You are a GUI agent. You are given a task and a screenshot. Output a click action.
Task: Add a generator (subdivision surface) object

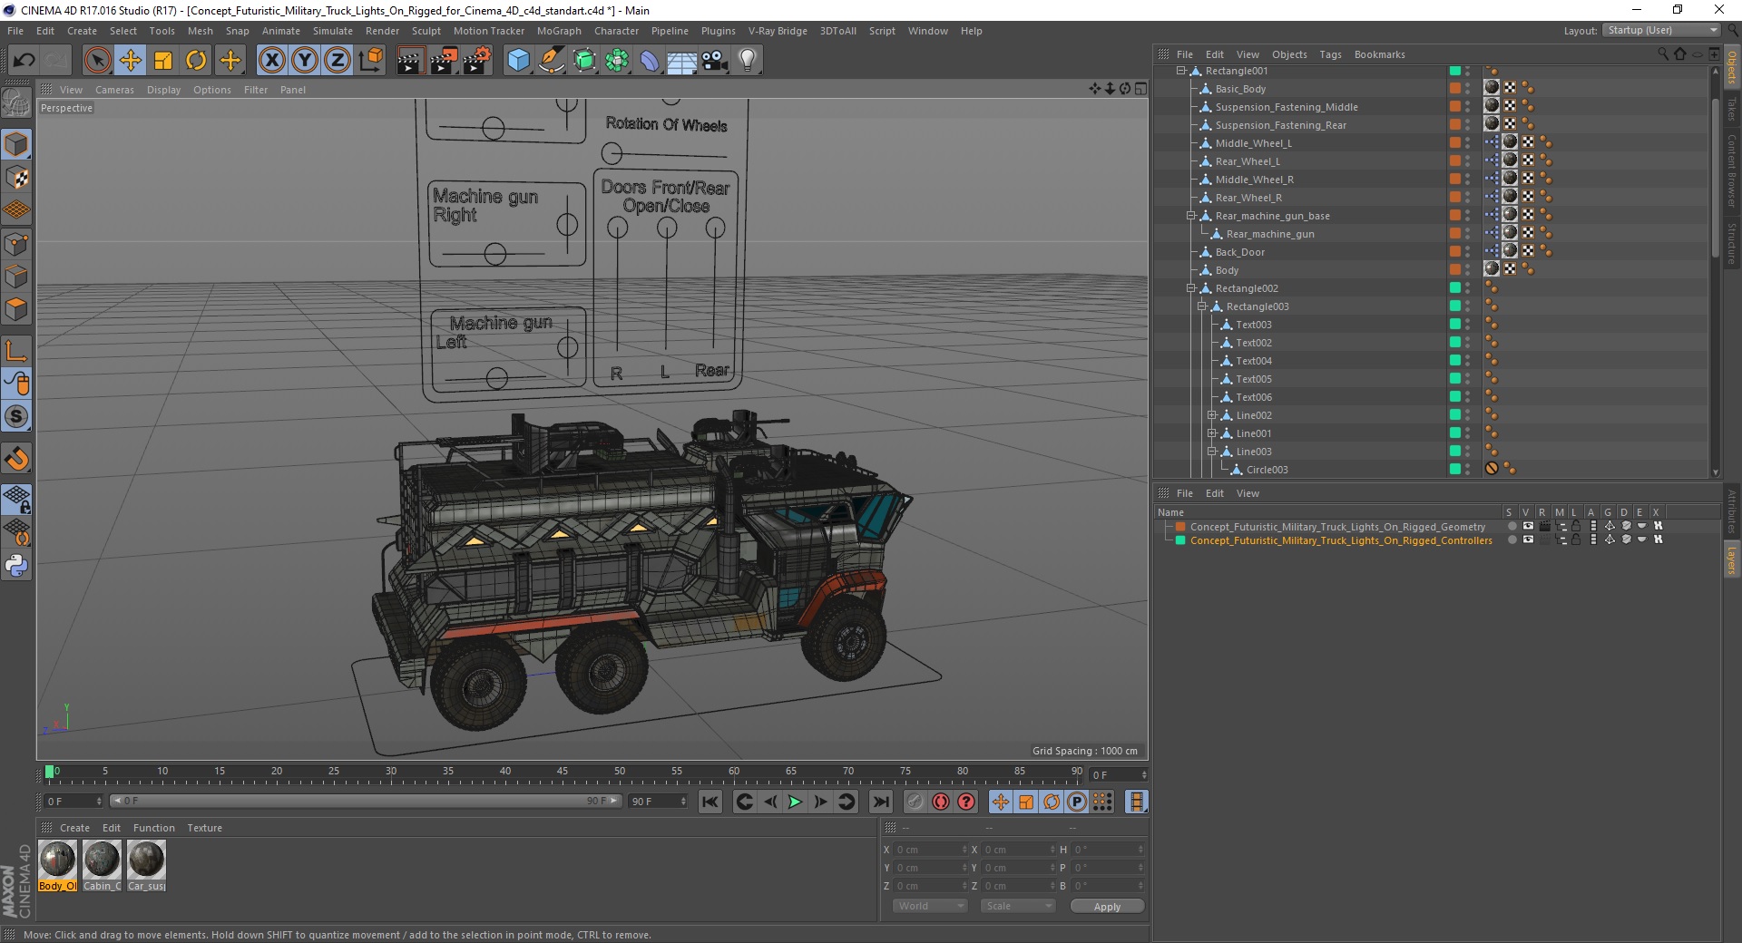(x=584, y=61)
